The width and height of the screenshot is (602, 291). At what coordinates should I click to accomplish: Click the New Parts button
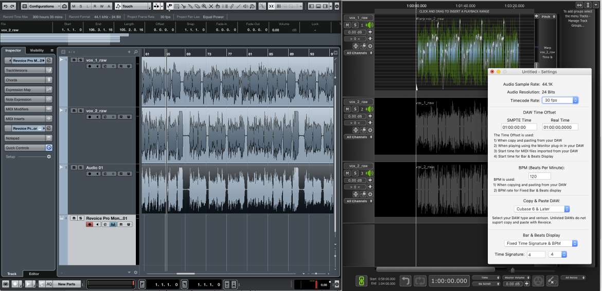(67, 284)
